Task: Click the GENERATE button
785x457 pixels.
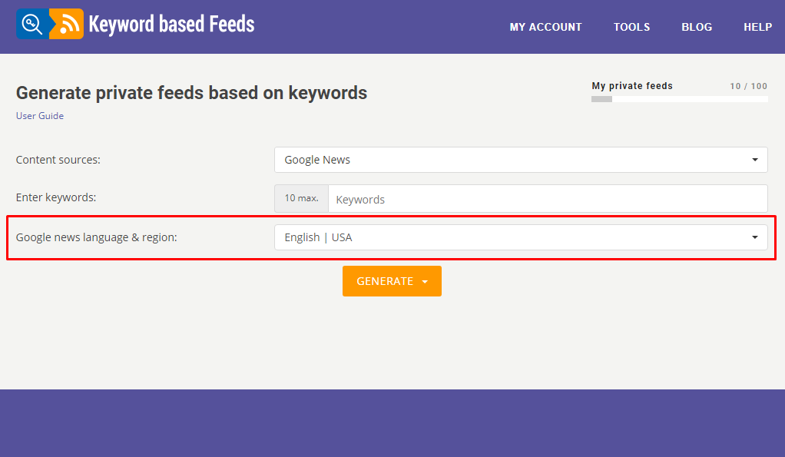Action: [392, 281]
